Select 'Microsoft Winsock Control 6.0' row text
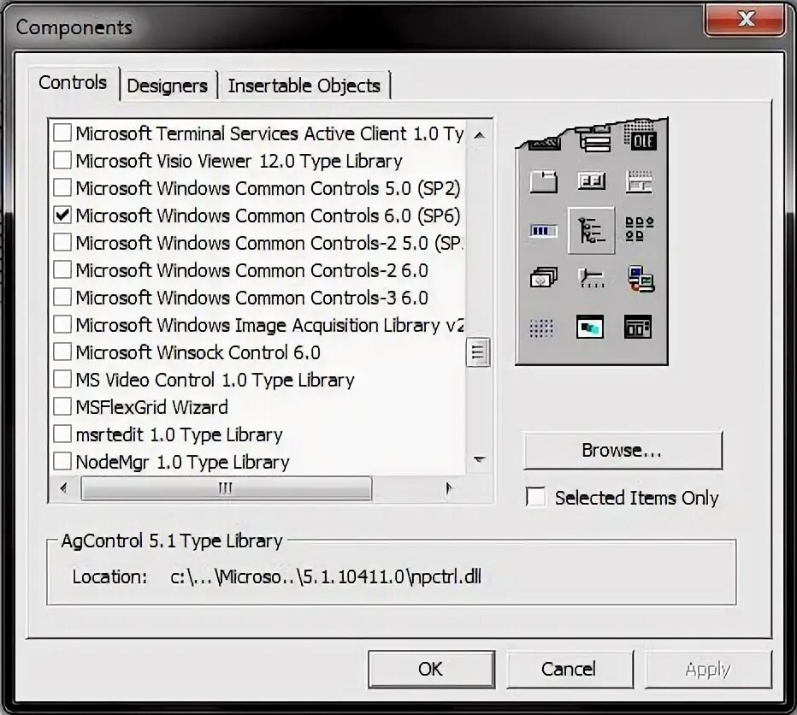 pos(198,352)
